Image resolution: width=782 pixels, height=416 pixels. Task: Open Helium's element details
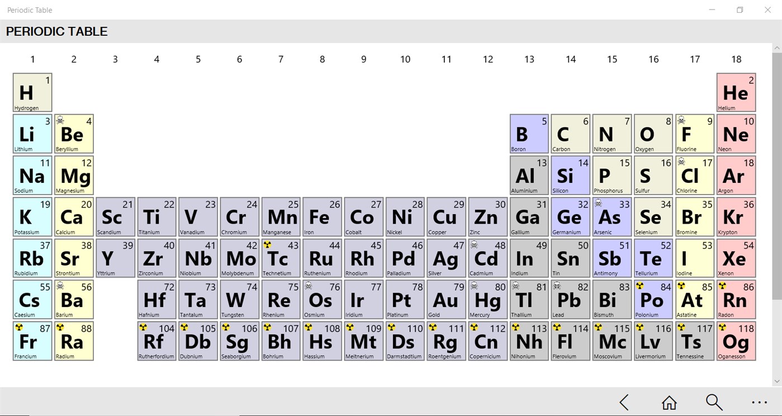(x=736, y=92)
